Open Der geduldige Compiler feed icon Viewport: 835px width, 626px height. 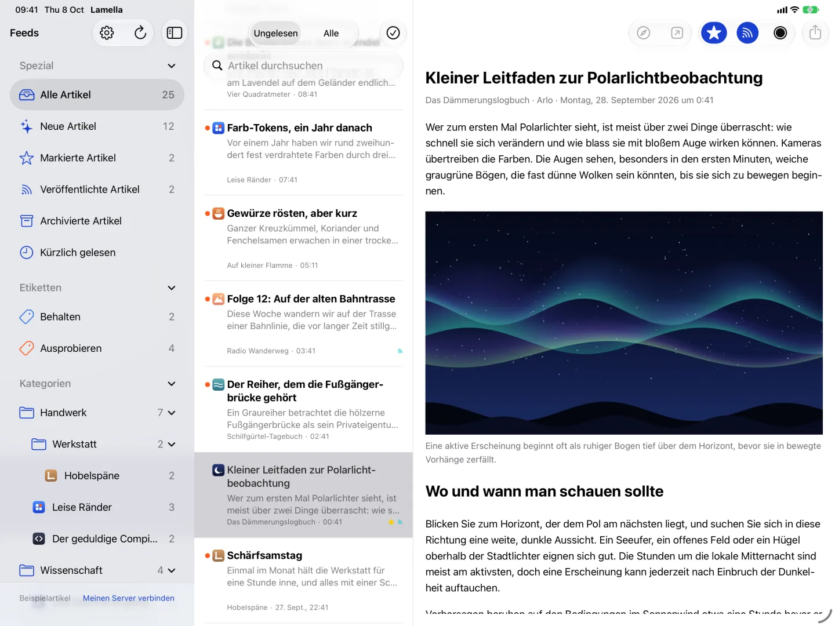(39, 539)
